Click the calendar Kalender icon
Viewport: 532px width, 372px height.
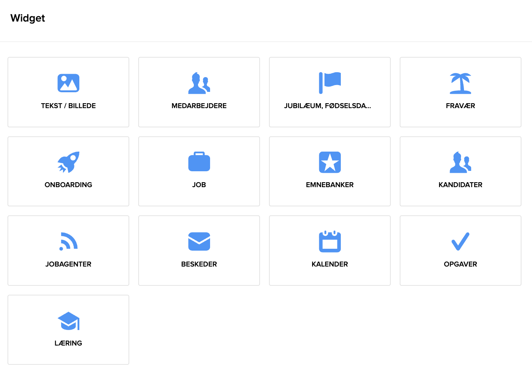click(330, 241)
